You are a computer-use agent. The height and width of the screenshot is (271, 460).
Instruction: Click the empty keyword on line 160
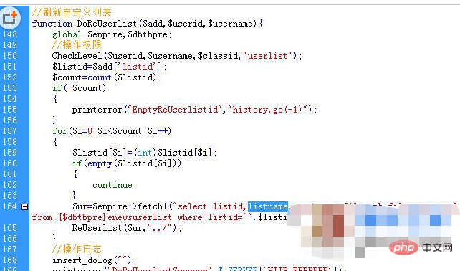[x=100, y=163]
